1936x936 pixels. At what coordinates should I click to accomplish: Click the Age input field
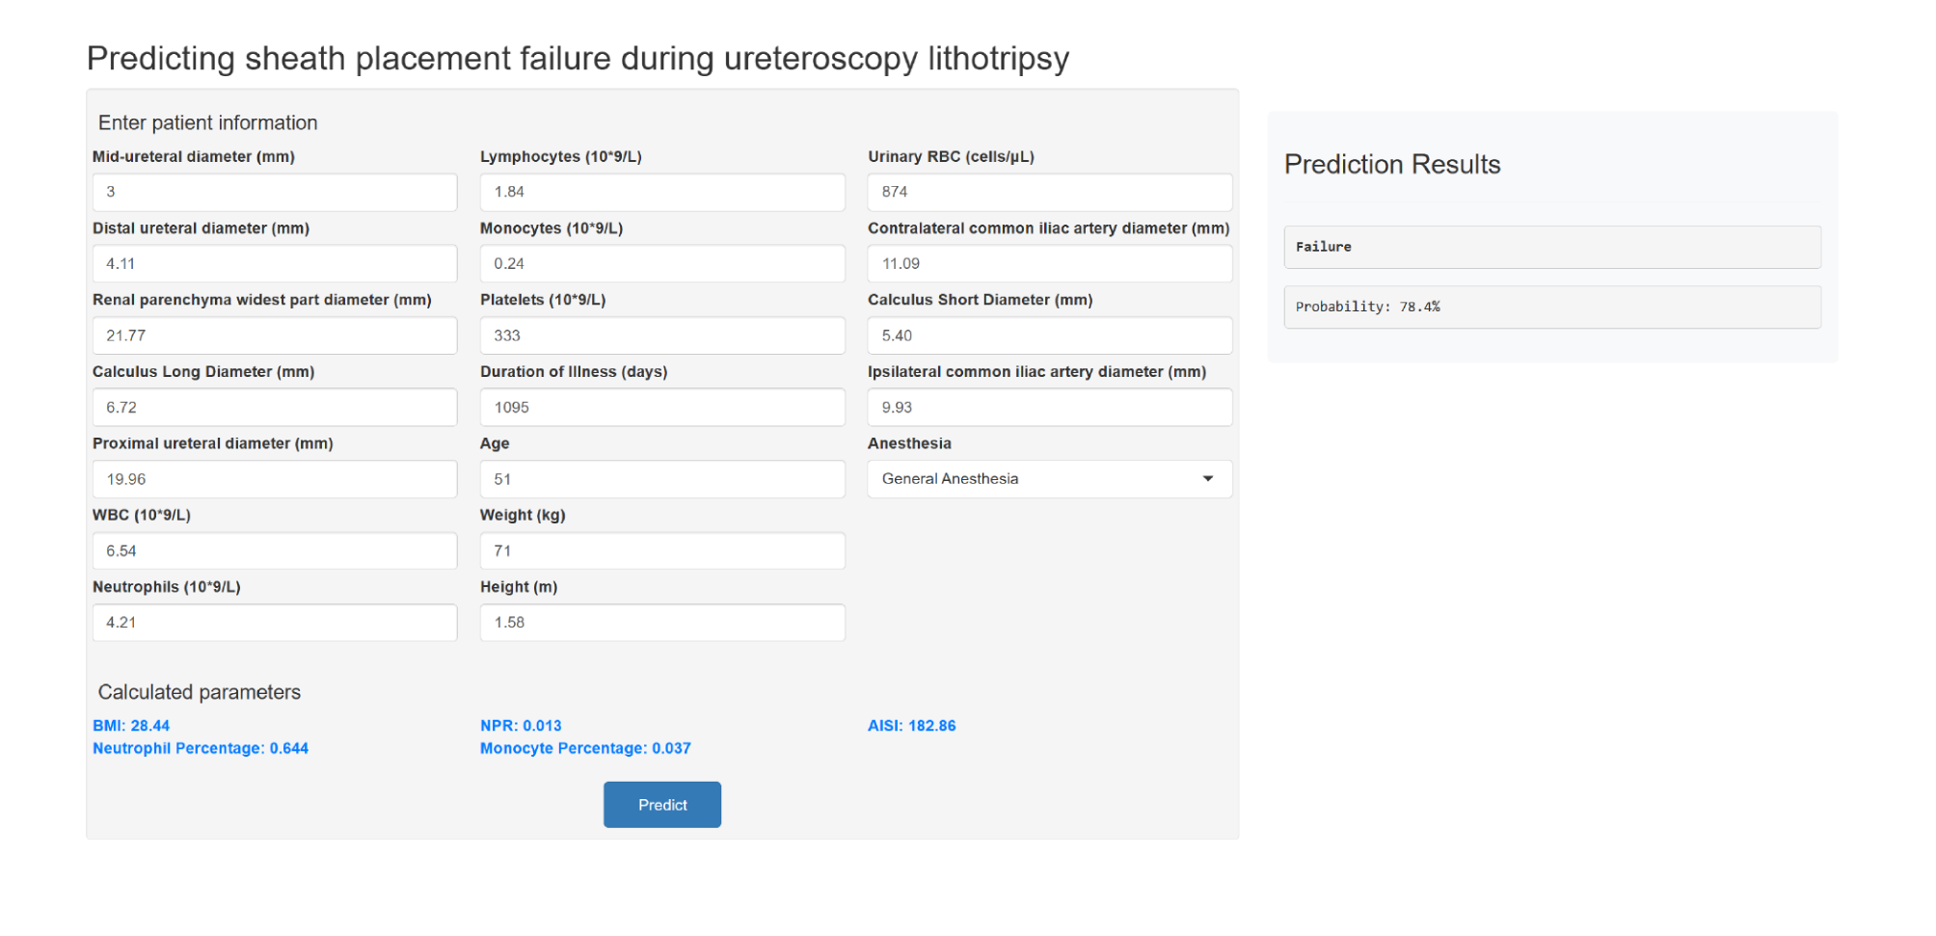[x=662, y=479]
